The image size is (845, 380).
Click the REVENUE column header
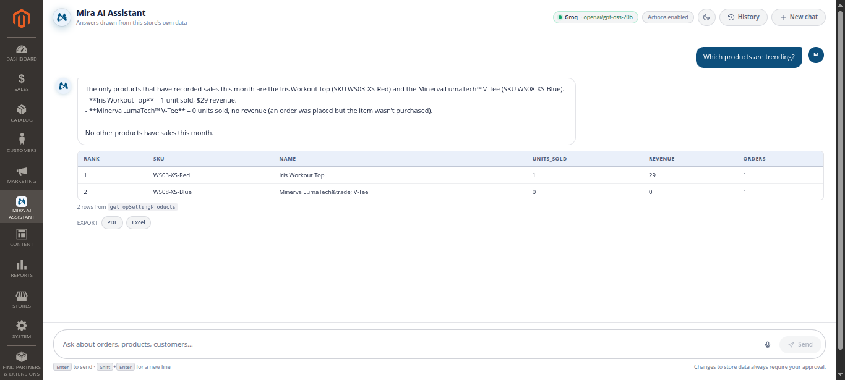click(662, 159)
